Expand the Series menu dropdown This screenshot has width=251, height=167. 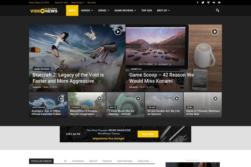click(104, 10)
